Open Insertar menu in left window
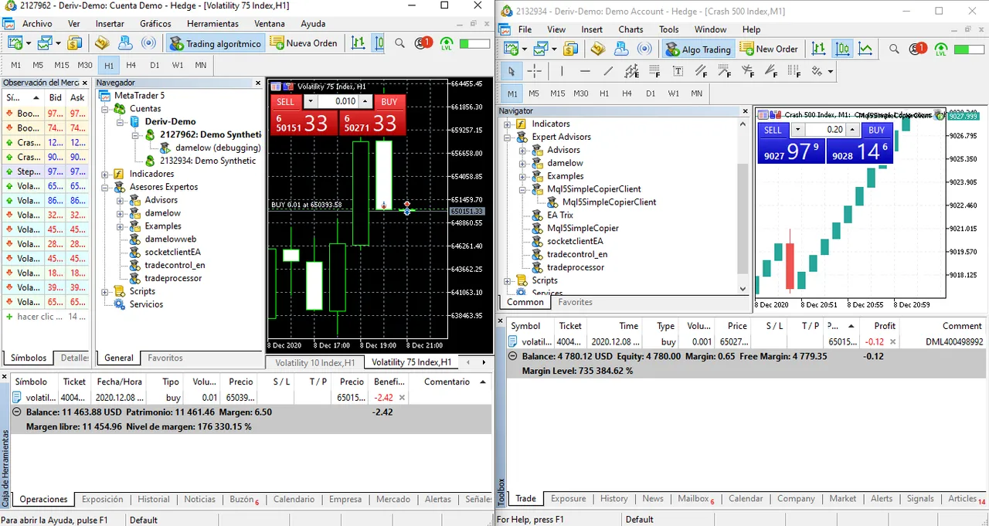989x526 pixels. [x=110, y=24]
